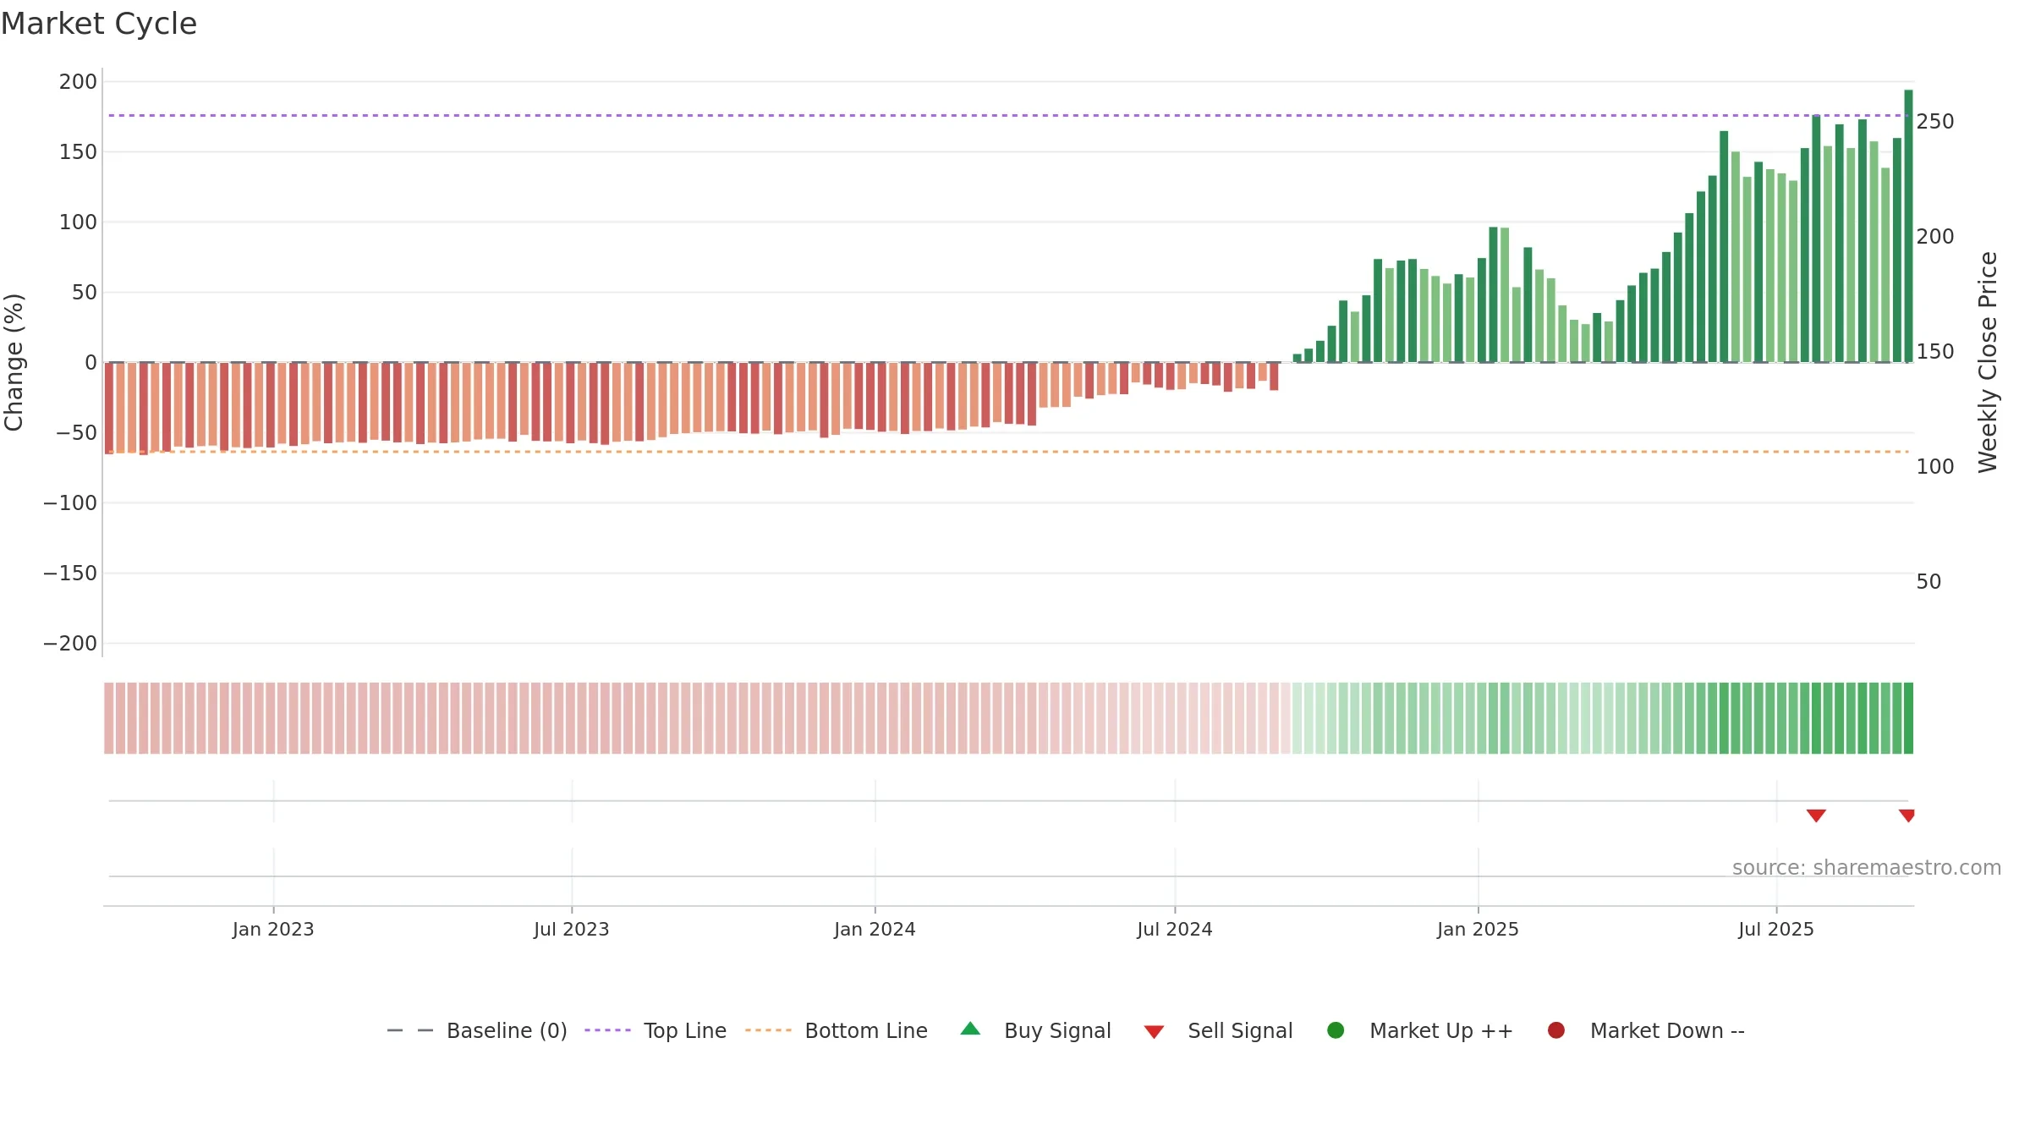Toggle the Buy Signal legend label
The image size is (2030, 1142).
tap(1057, 1030)
